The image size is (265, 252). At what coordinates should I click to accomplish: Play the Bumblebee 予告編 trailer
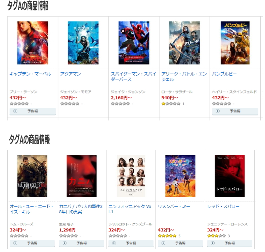(235, 111)
